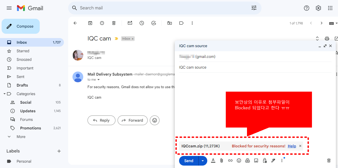
Task: Insert signature pen icon
Action: 273,160
